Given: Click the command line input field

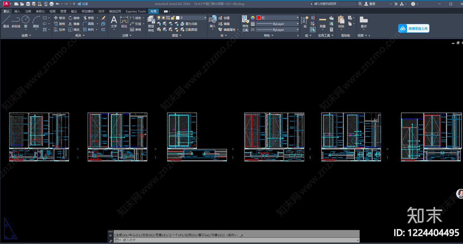Looking at the screenshot, I should click(237, 240).
